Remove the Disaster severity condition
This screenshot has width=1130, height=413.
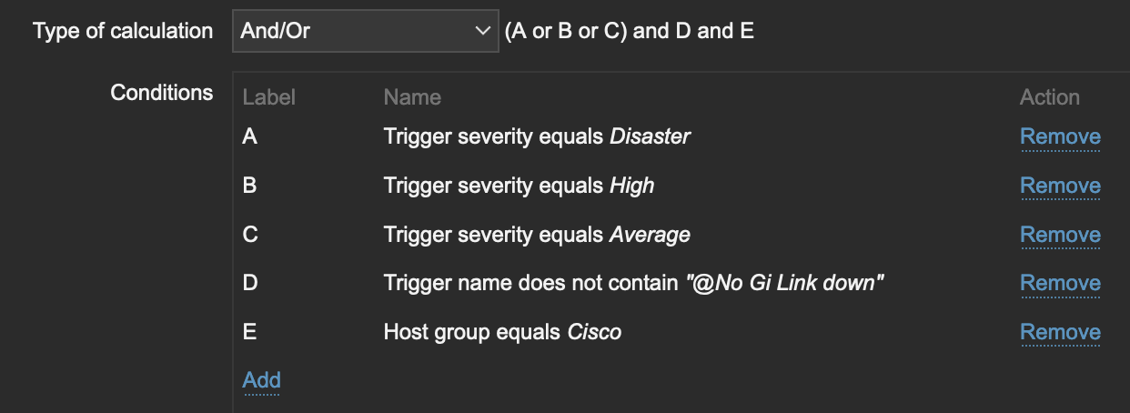tap(1060, 136)
